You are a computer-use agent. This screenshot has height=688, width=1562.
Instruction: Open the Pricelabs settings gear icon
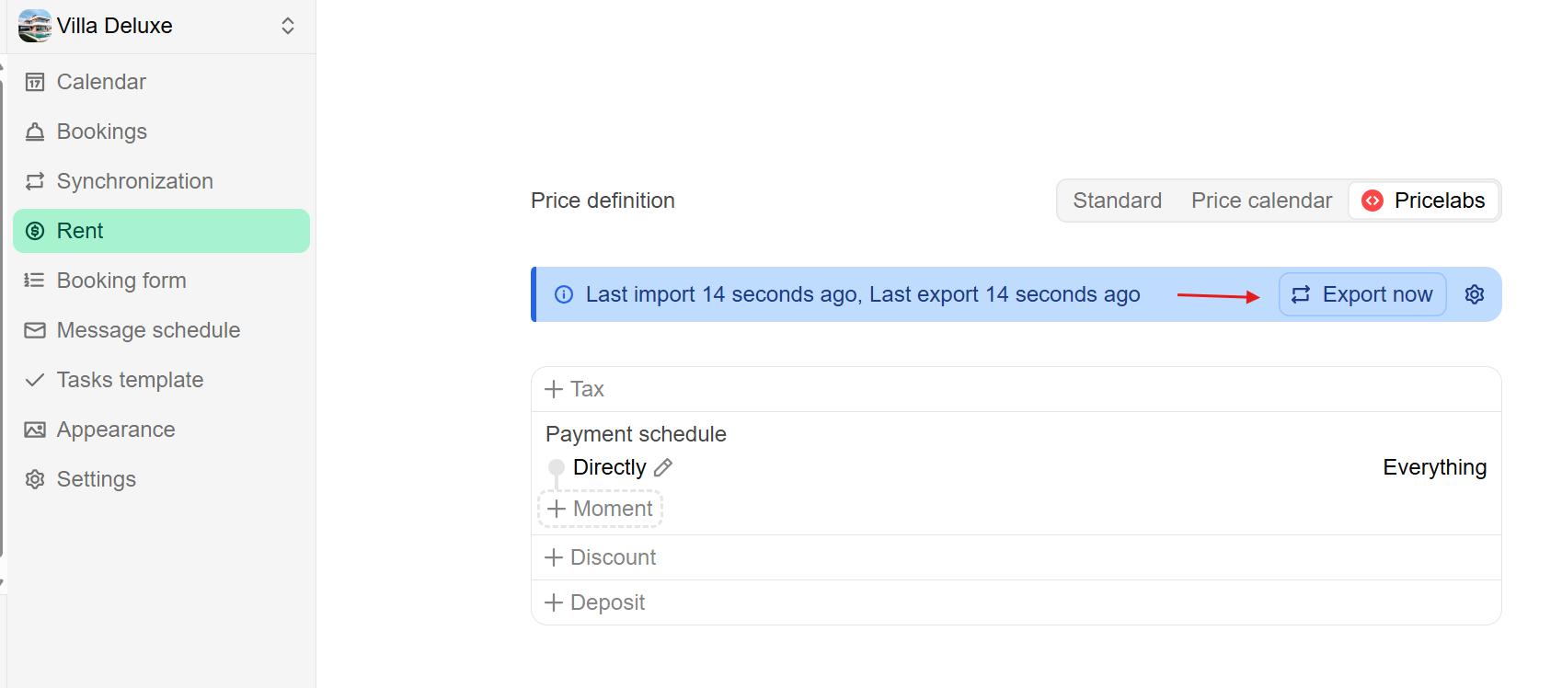point(1475,294)
